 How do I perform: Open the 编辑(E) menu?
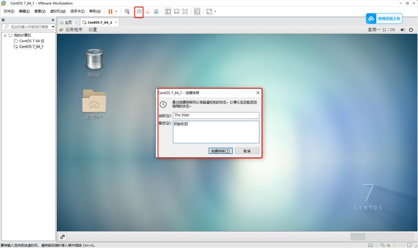point(24,11)
